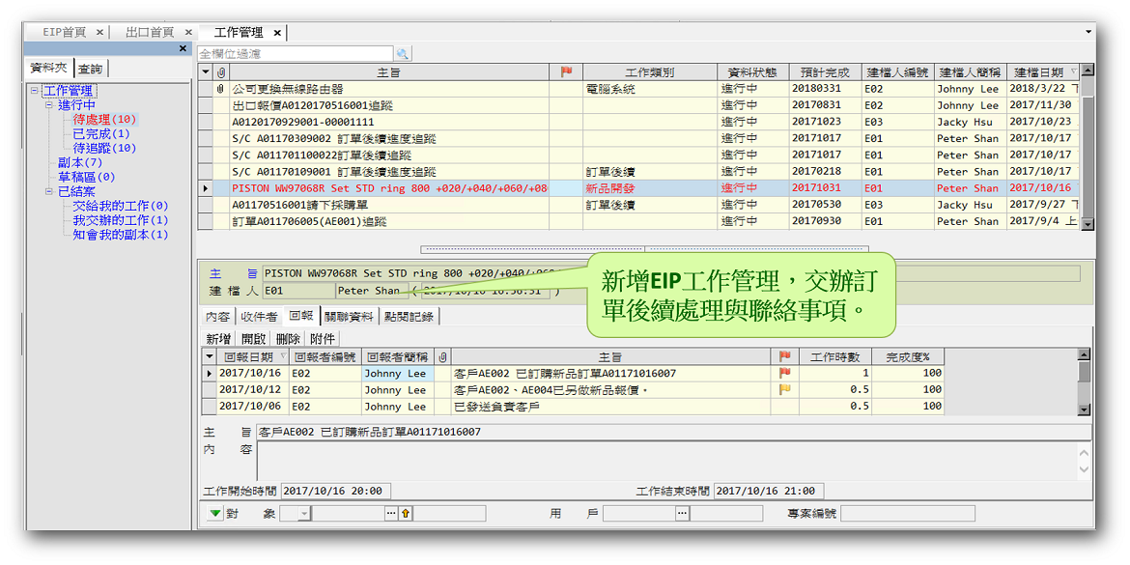This screenshot has width=1130, height=565.
Task: Click the paperclip icon on the 公司更換無線路由器 row
Action: point(221,89)
